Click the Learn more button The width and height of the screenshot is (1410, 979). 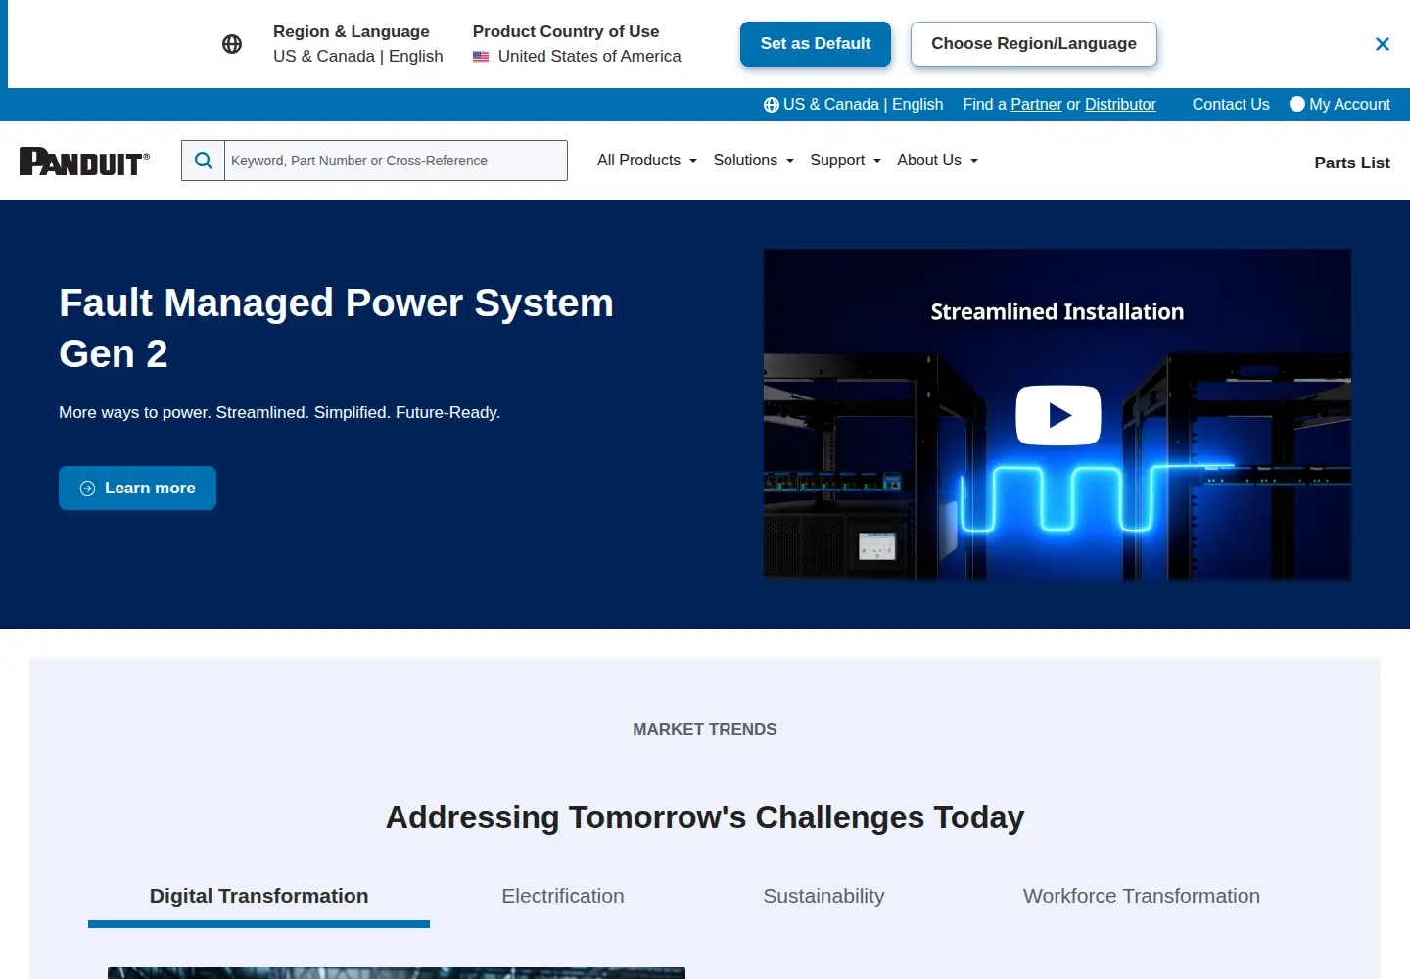click(x=137, y=488)
